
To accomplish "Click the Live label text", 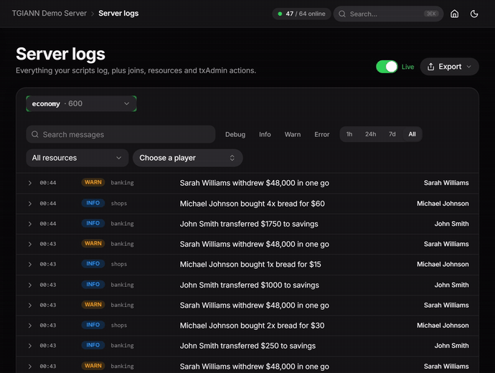I will 407,67.
